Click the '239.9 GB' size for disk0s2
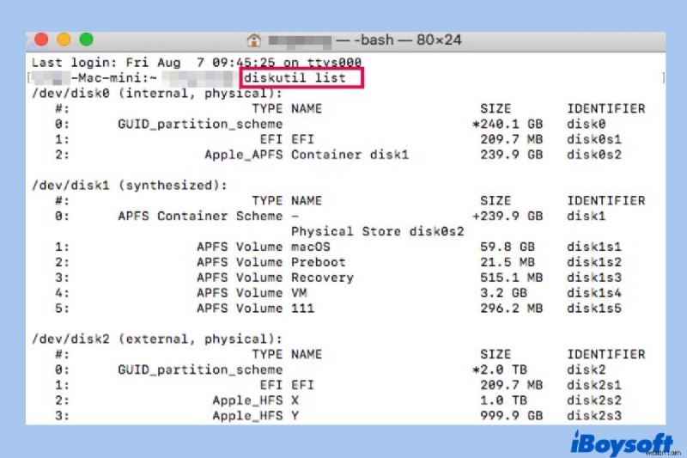The image size is (687, 458). 511,155
